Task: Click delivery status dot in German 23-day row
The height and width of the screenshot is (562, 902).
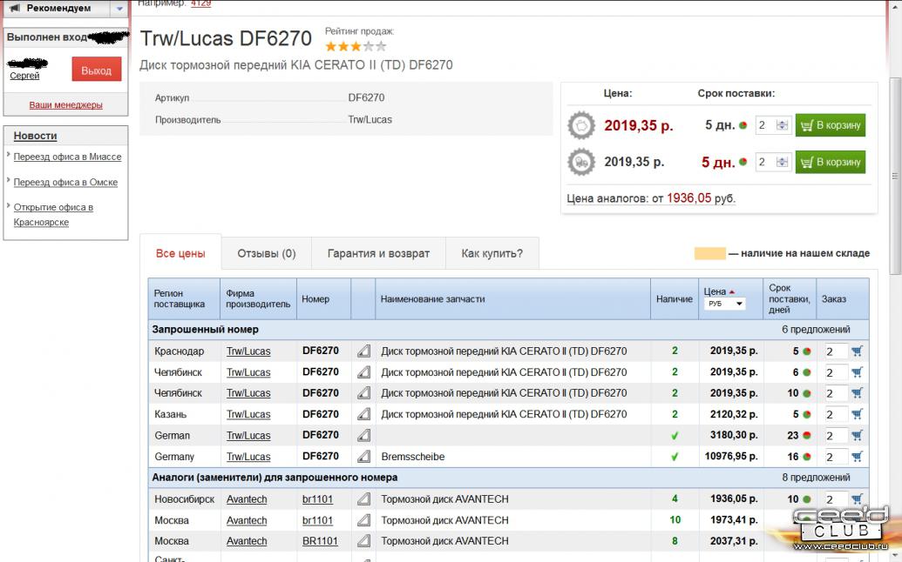Action: click(807, 436)
